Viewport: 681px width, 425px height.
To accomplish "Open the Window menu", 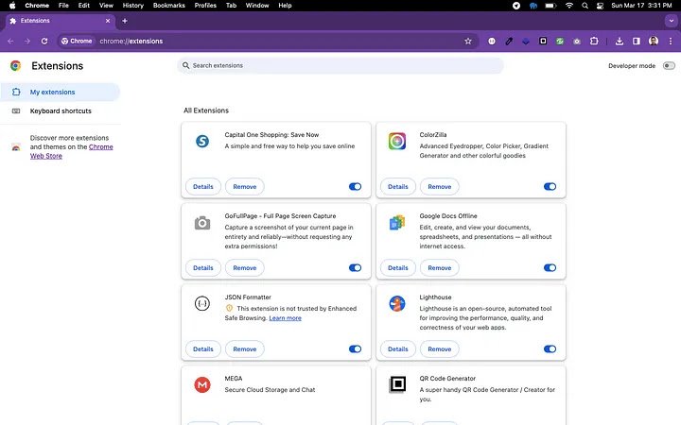I will 257,6.
